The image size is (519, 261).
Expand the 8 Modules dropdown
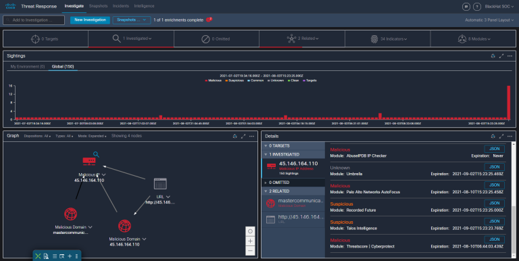[x=473, y=39]
